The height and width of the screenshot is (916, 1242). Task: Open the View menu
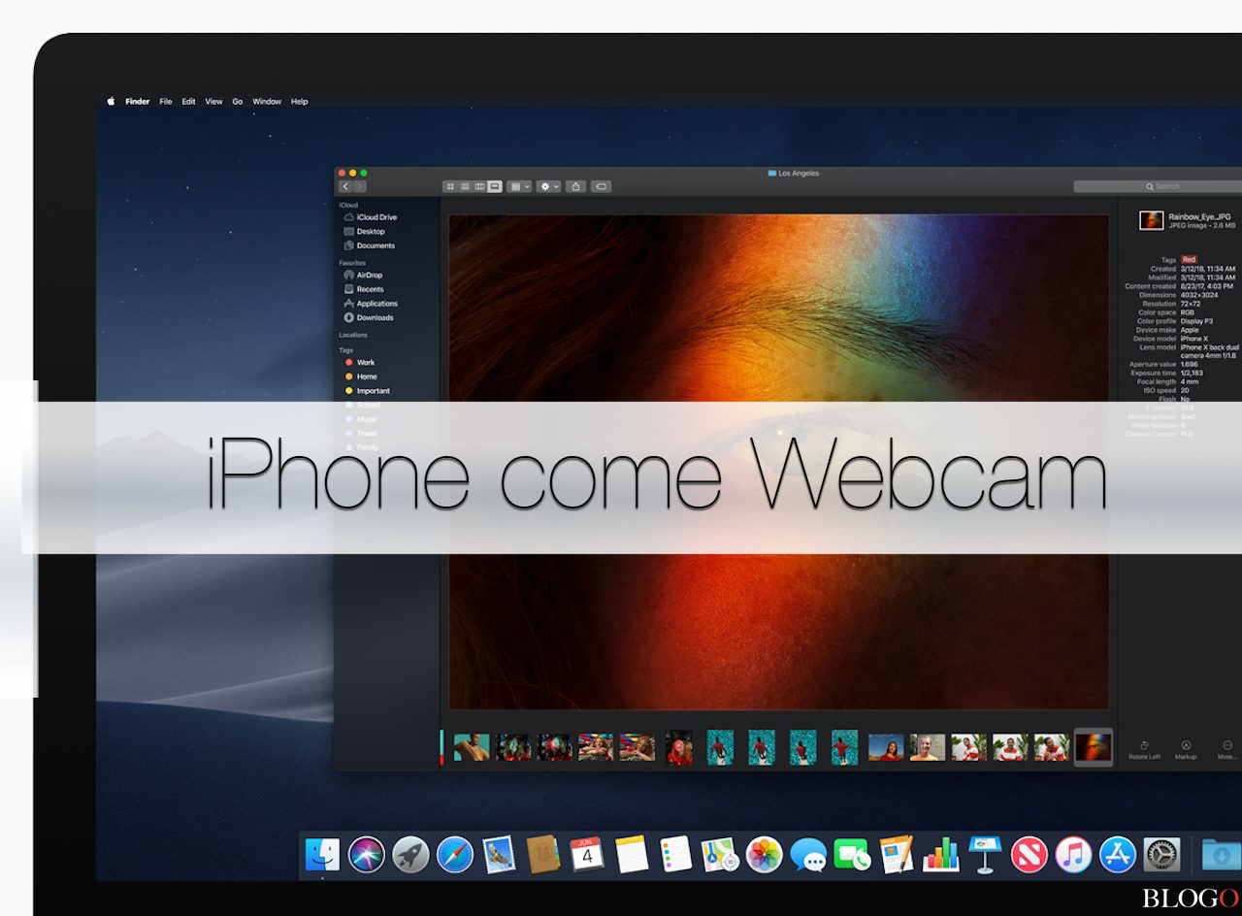(213, 101)
